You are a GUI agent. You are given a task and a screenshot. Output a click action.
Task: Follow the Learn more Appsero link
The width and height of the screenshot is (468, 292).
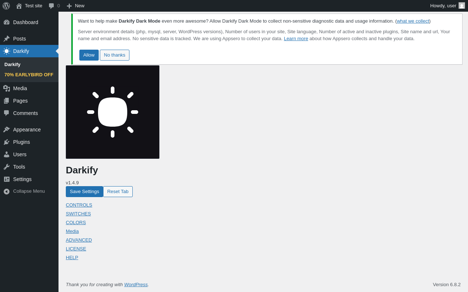click(x=296, y=39)
